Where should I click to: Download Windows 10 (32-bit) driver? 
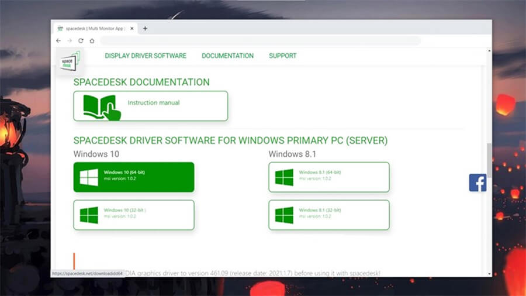[133, 215]
